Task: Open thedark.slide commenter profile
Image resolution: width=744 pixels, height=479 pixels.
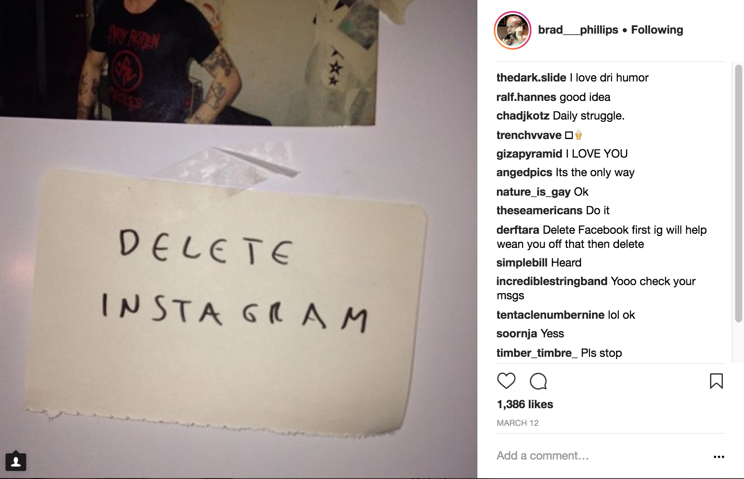Action: pyautogui.click(x=531, y=77)
